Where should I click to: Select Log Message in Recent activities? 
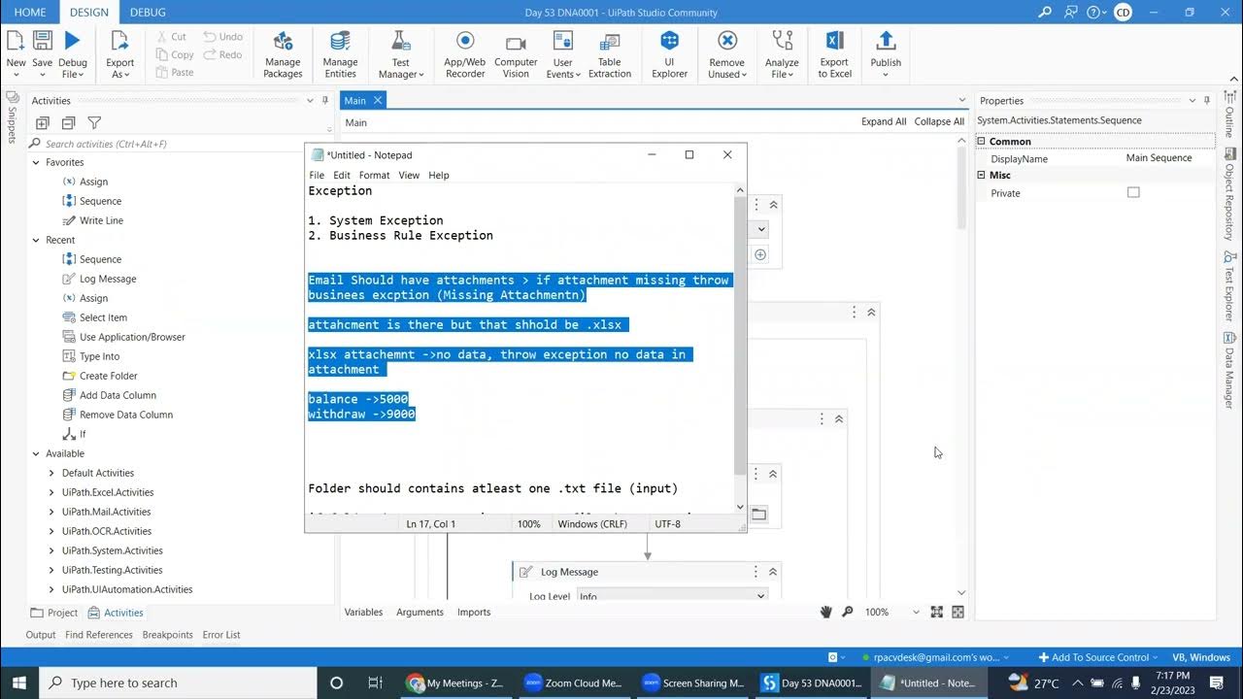pyautogui.click(x=108, y=279)
